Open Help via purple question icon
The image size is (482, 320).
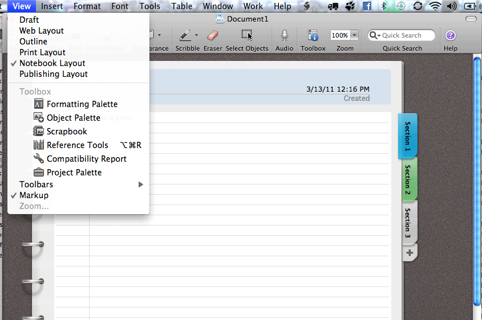pyautogui.click(x=451, y=35)
